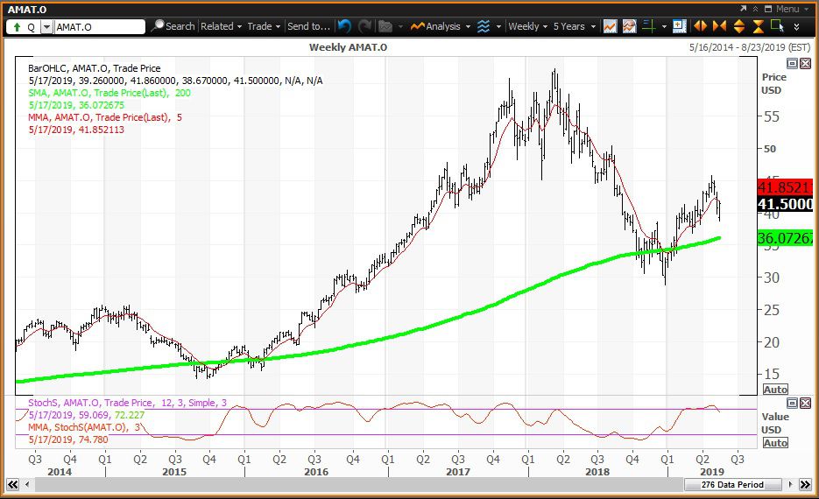Screen dimensions: 819x499
Task: Toggle Auto scaling on the price axis
Action: pyautogui.click(x=775, y=390)
